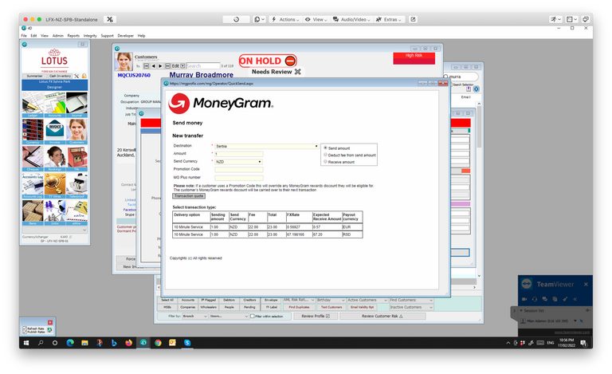Click the padlock icon in Lotus panel
612x374 pixels.
84,76
